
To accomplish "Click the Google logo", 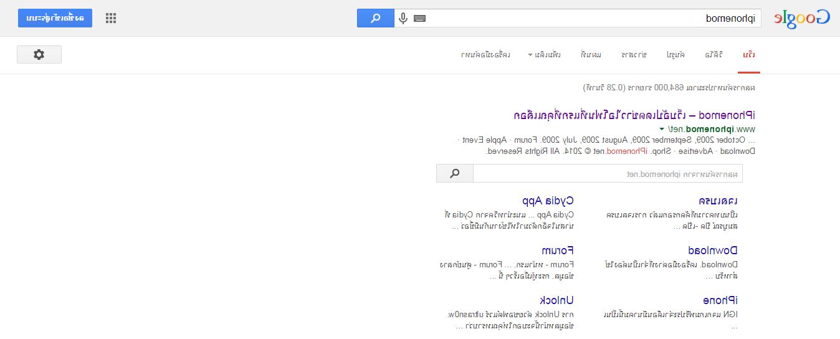I will pyautogui.click(x=801, y=18).
